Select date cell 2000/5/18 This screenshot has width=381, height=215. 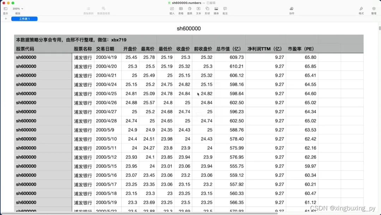[108, 194]
